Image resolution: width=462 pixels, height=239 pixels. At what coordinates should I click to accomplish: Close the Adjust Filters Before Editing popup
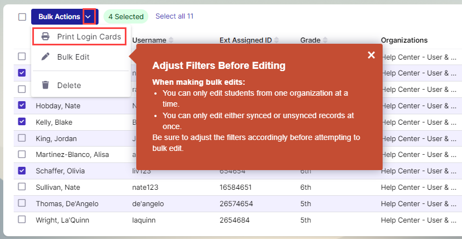(x=371, y=55)
